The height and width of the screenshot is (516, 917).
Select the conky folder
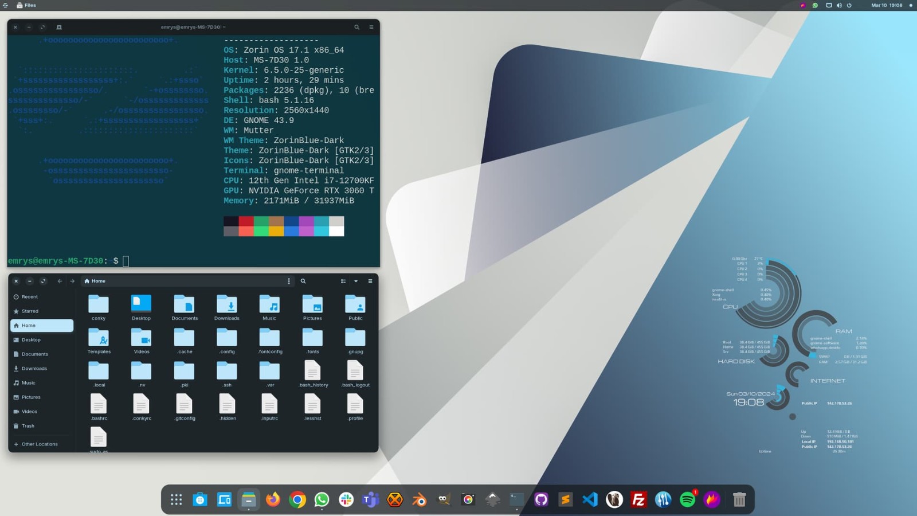[99, 308]
